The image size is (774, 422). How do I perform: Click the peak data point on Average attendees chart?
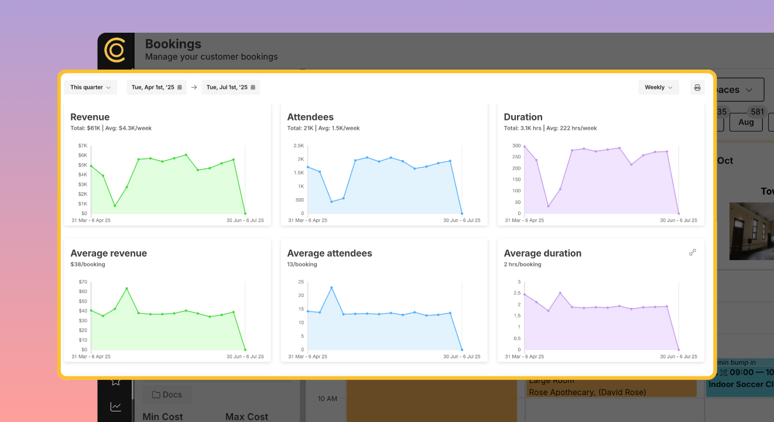(x=333, y=287)
